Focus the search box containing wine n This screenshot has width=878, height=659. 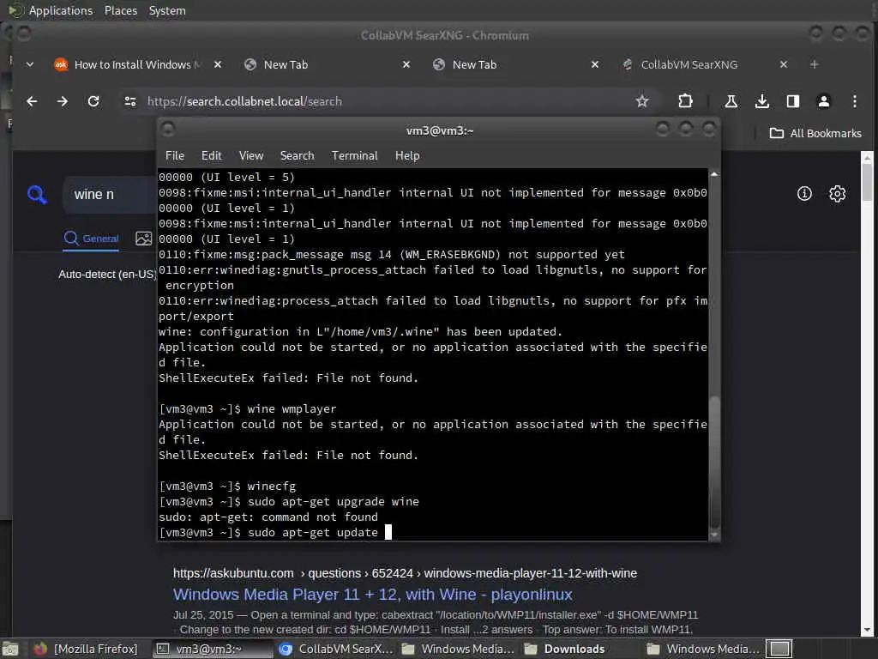(x=109, y=195)
